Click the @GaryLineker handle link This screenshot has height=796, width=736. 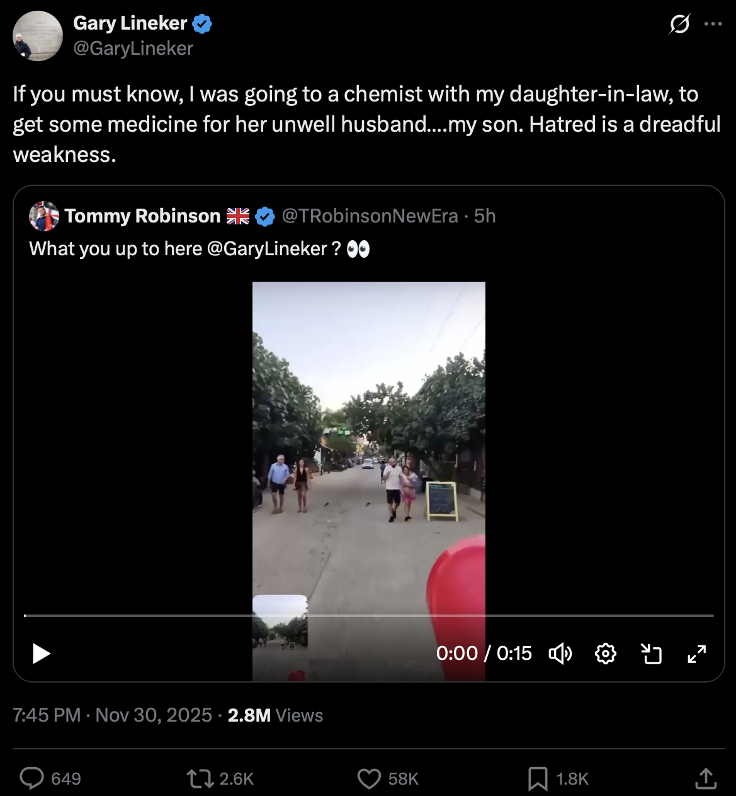point(133,49)
